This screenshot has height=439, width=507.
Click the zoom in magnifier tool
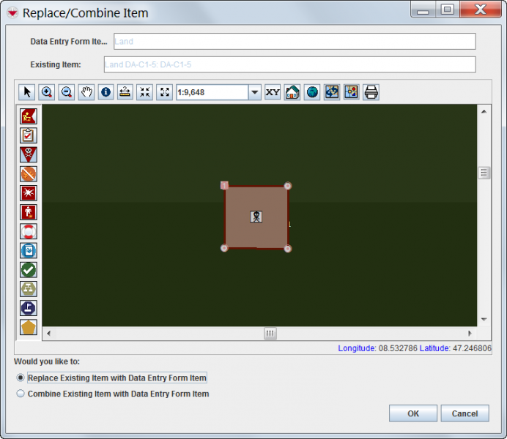pos(47,92)
